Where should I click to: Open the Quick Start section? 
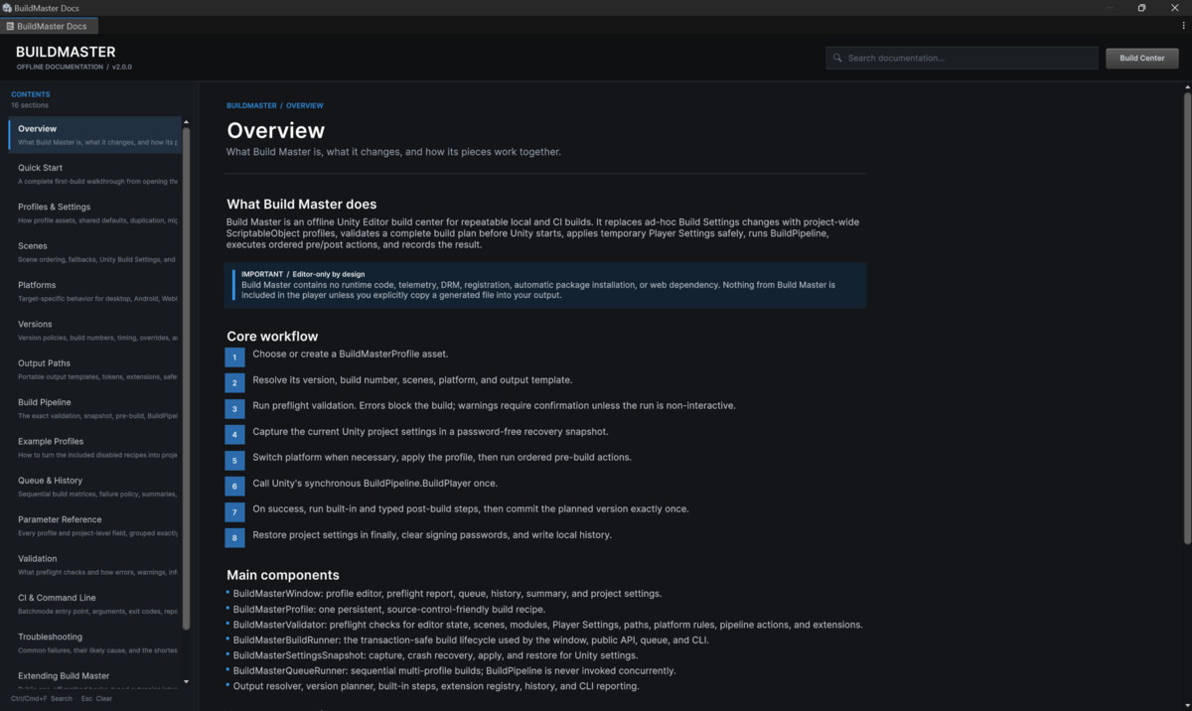point(94,174)
